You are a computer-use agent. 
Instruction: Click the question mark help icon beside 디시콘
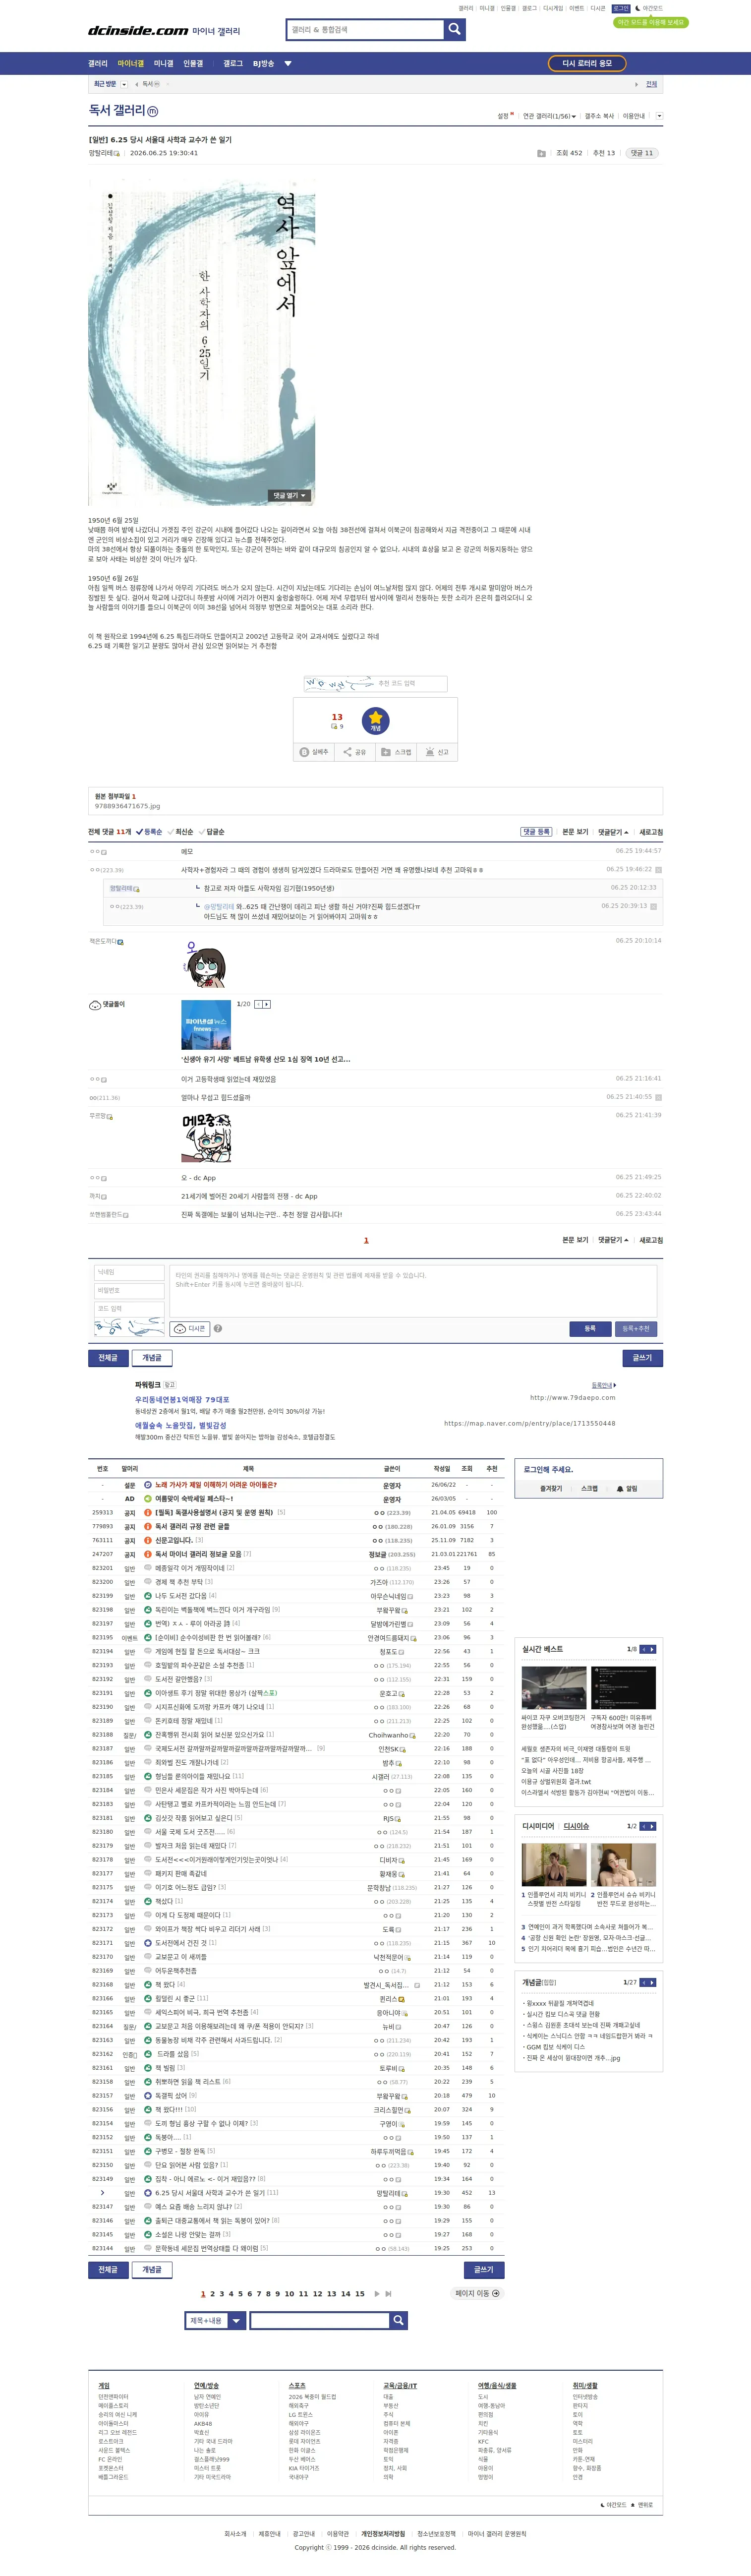218,1329
